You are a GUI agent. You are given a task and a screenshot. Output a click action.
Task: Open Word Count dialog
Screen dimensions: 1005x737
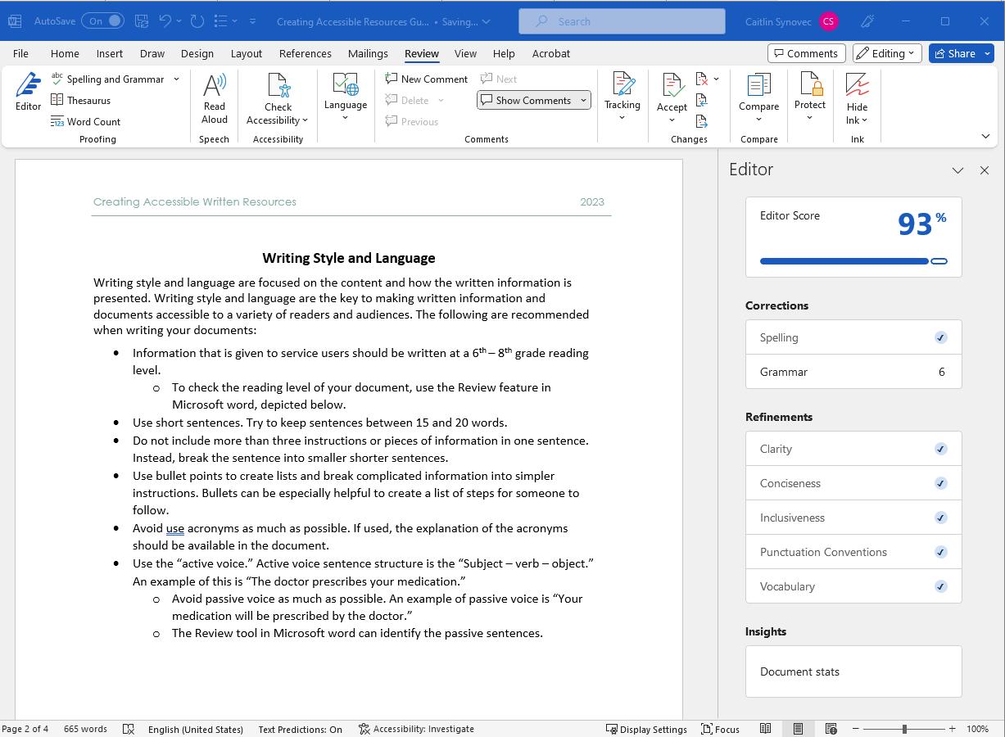[85, 121]
